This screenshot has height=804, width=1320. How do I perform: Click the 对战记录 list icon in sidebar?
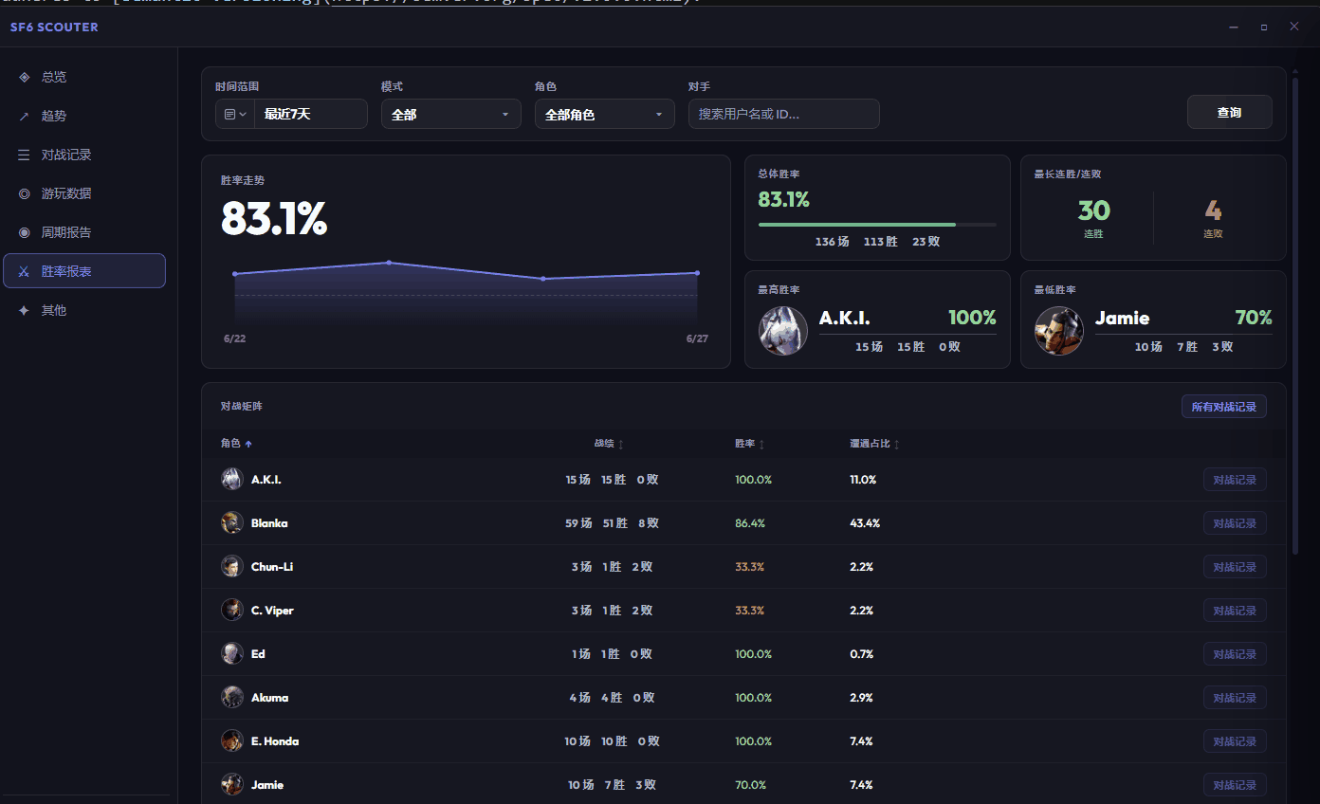[25, 155]
